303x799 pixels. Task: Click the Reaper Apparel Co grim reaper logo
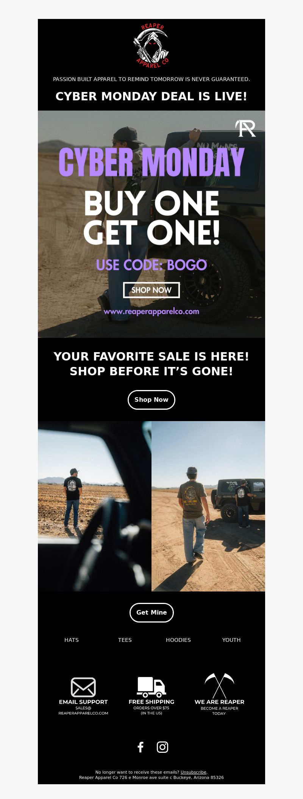[x=151, y=46]
